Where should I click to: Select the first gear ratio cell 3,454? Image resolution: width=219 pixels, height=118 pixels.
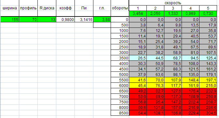[138, 14]
